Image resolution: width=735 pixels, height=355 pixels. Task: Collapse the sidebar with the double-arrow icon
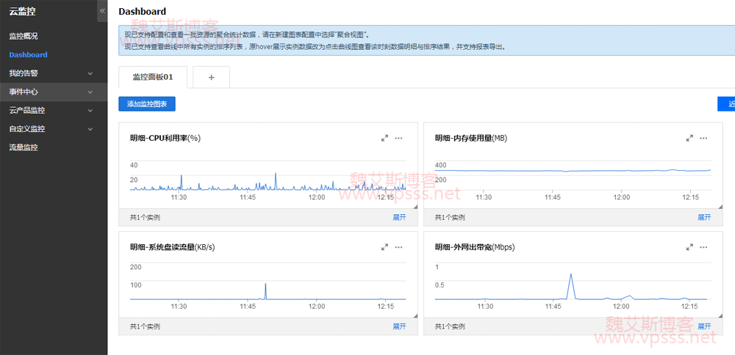click(102, 11)
